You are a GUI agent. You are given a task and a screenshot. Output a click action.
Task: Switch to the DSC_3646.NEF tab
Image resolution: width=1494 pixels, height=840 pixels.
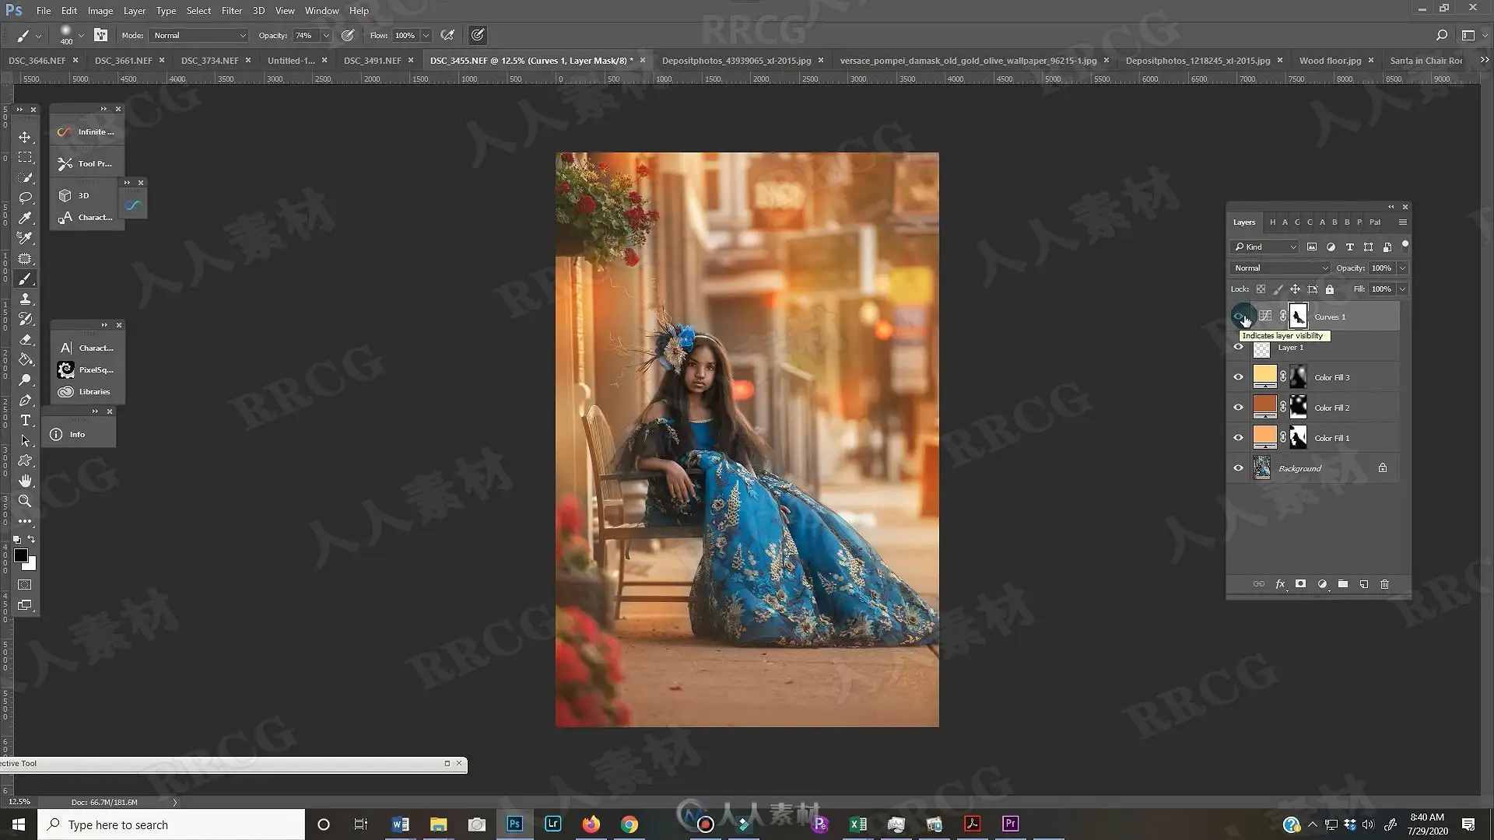[x=37, y=60]
